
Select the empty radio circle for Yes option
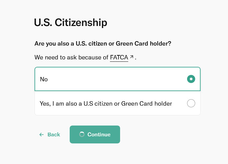(x=191, y=103)
